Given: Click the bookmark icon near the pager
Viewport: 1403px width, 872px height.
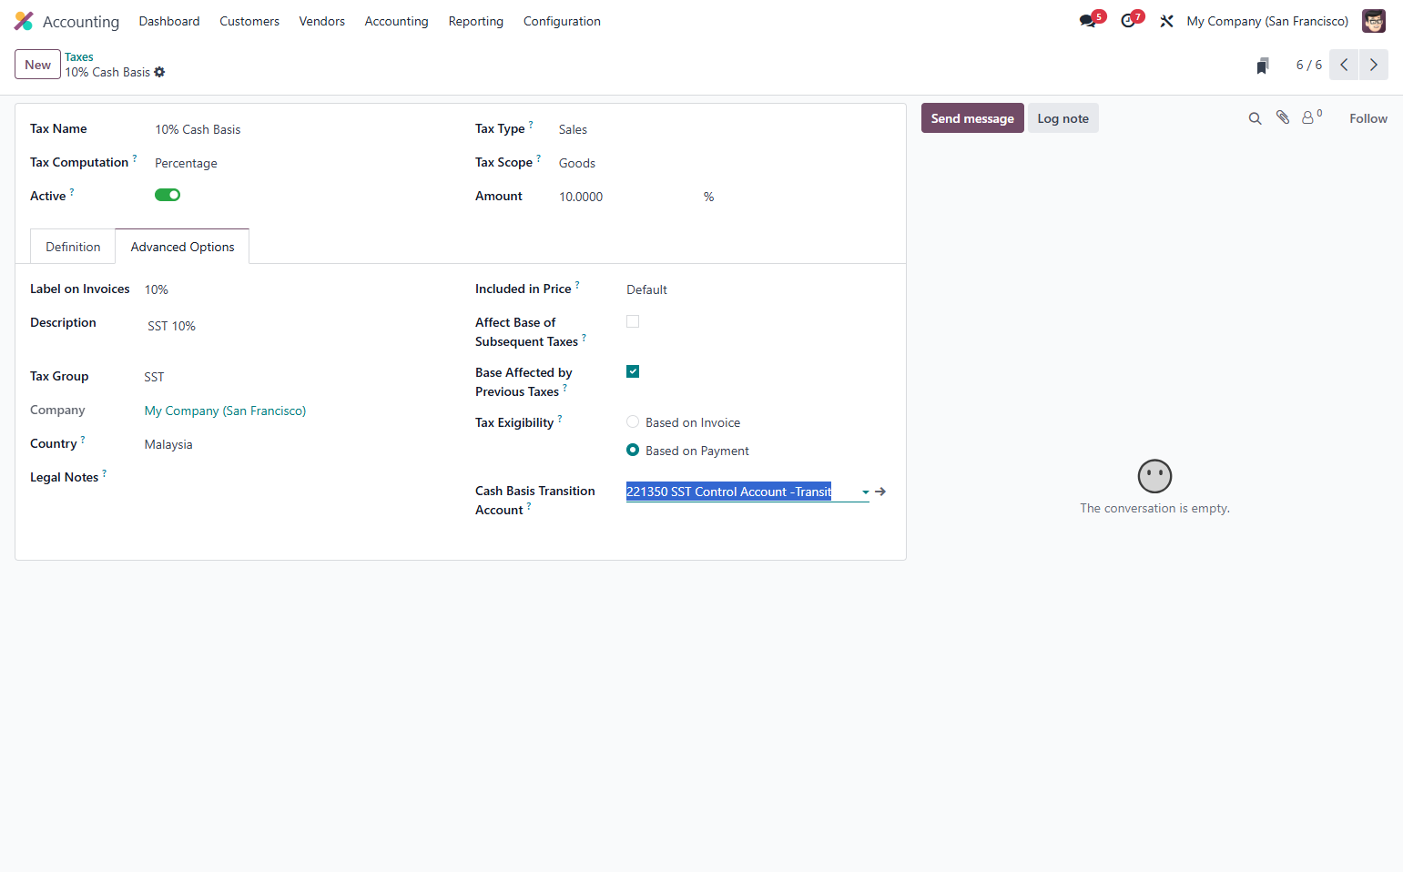Looking at the screenshot, I should point(1262,65).
